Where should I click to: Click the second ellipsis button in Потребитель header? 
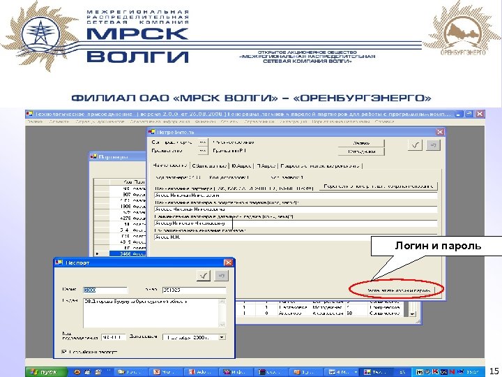tap(202, 150)
